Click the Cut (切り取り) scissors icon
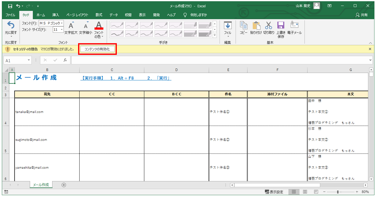This screenshot has width=376, height=197. 269,26
